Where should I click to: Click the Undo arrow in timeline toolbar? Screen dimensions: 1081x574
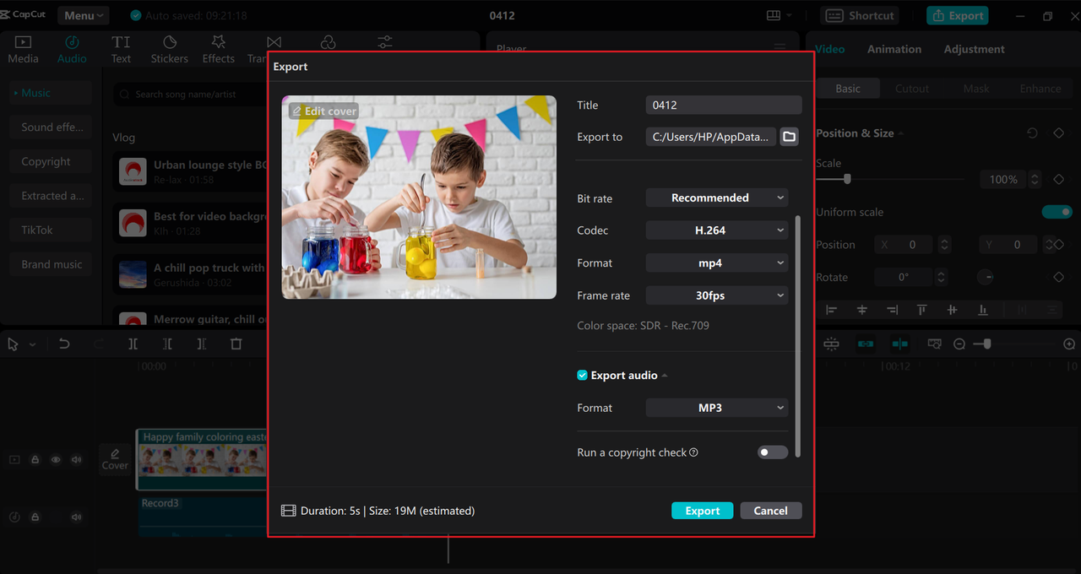(64, 344)
